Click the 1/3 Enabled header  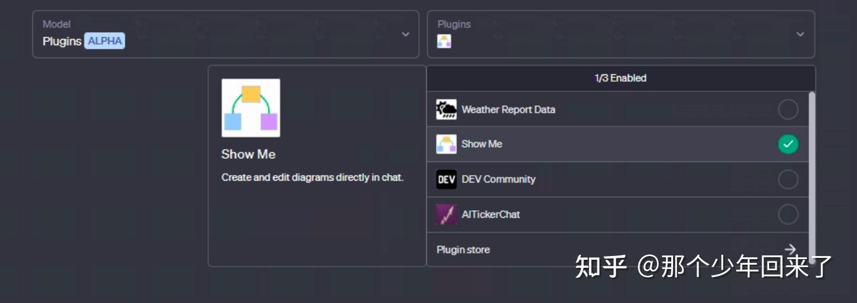(x=620, y=78)
